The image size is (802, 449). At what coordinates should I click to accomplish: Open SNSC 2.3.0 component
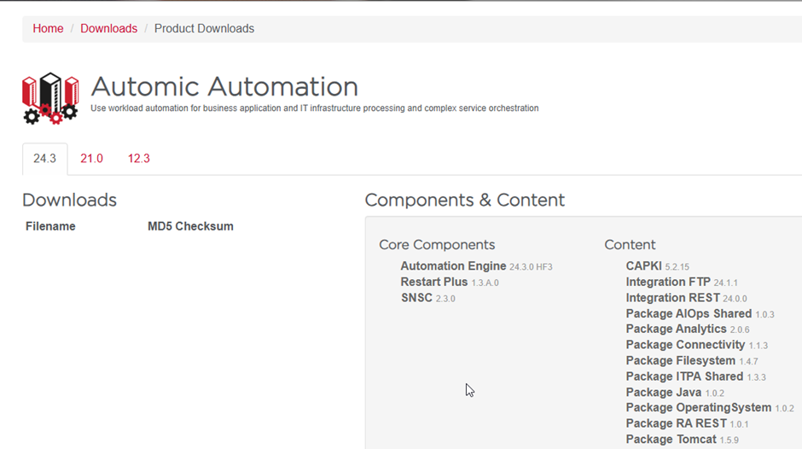click(x=428, y=298)
